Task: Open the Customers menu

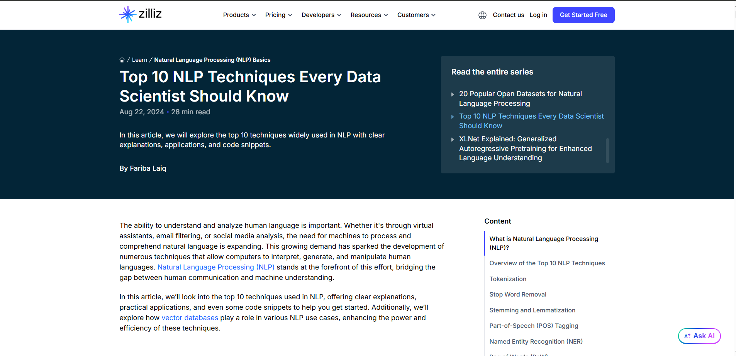Action: (x=416, y=15)
